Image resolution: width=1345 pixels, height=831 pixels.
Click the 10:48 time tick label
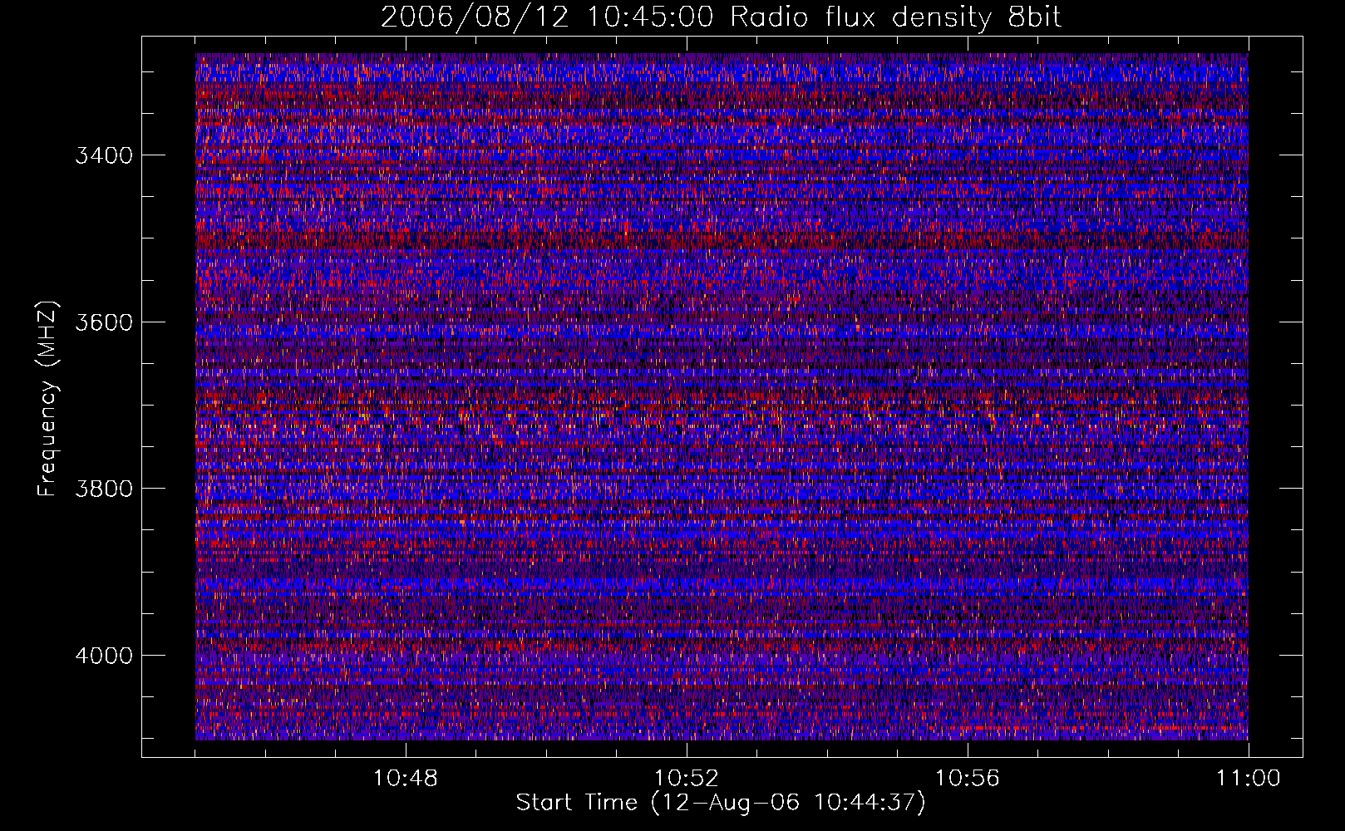point(406,779)
